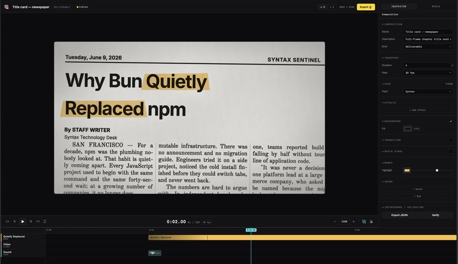Screen dimensions: 458x264
Task: Jump to start of timeline
Action: [7, 221]
